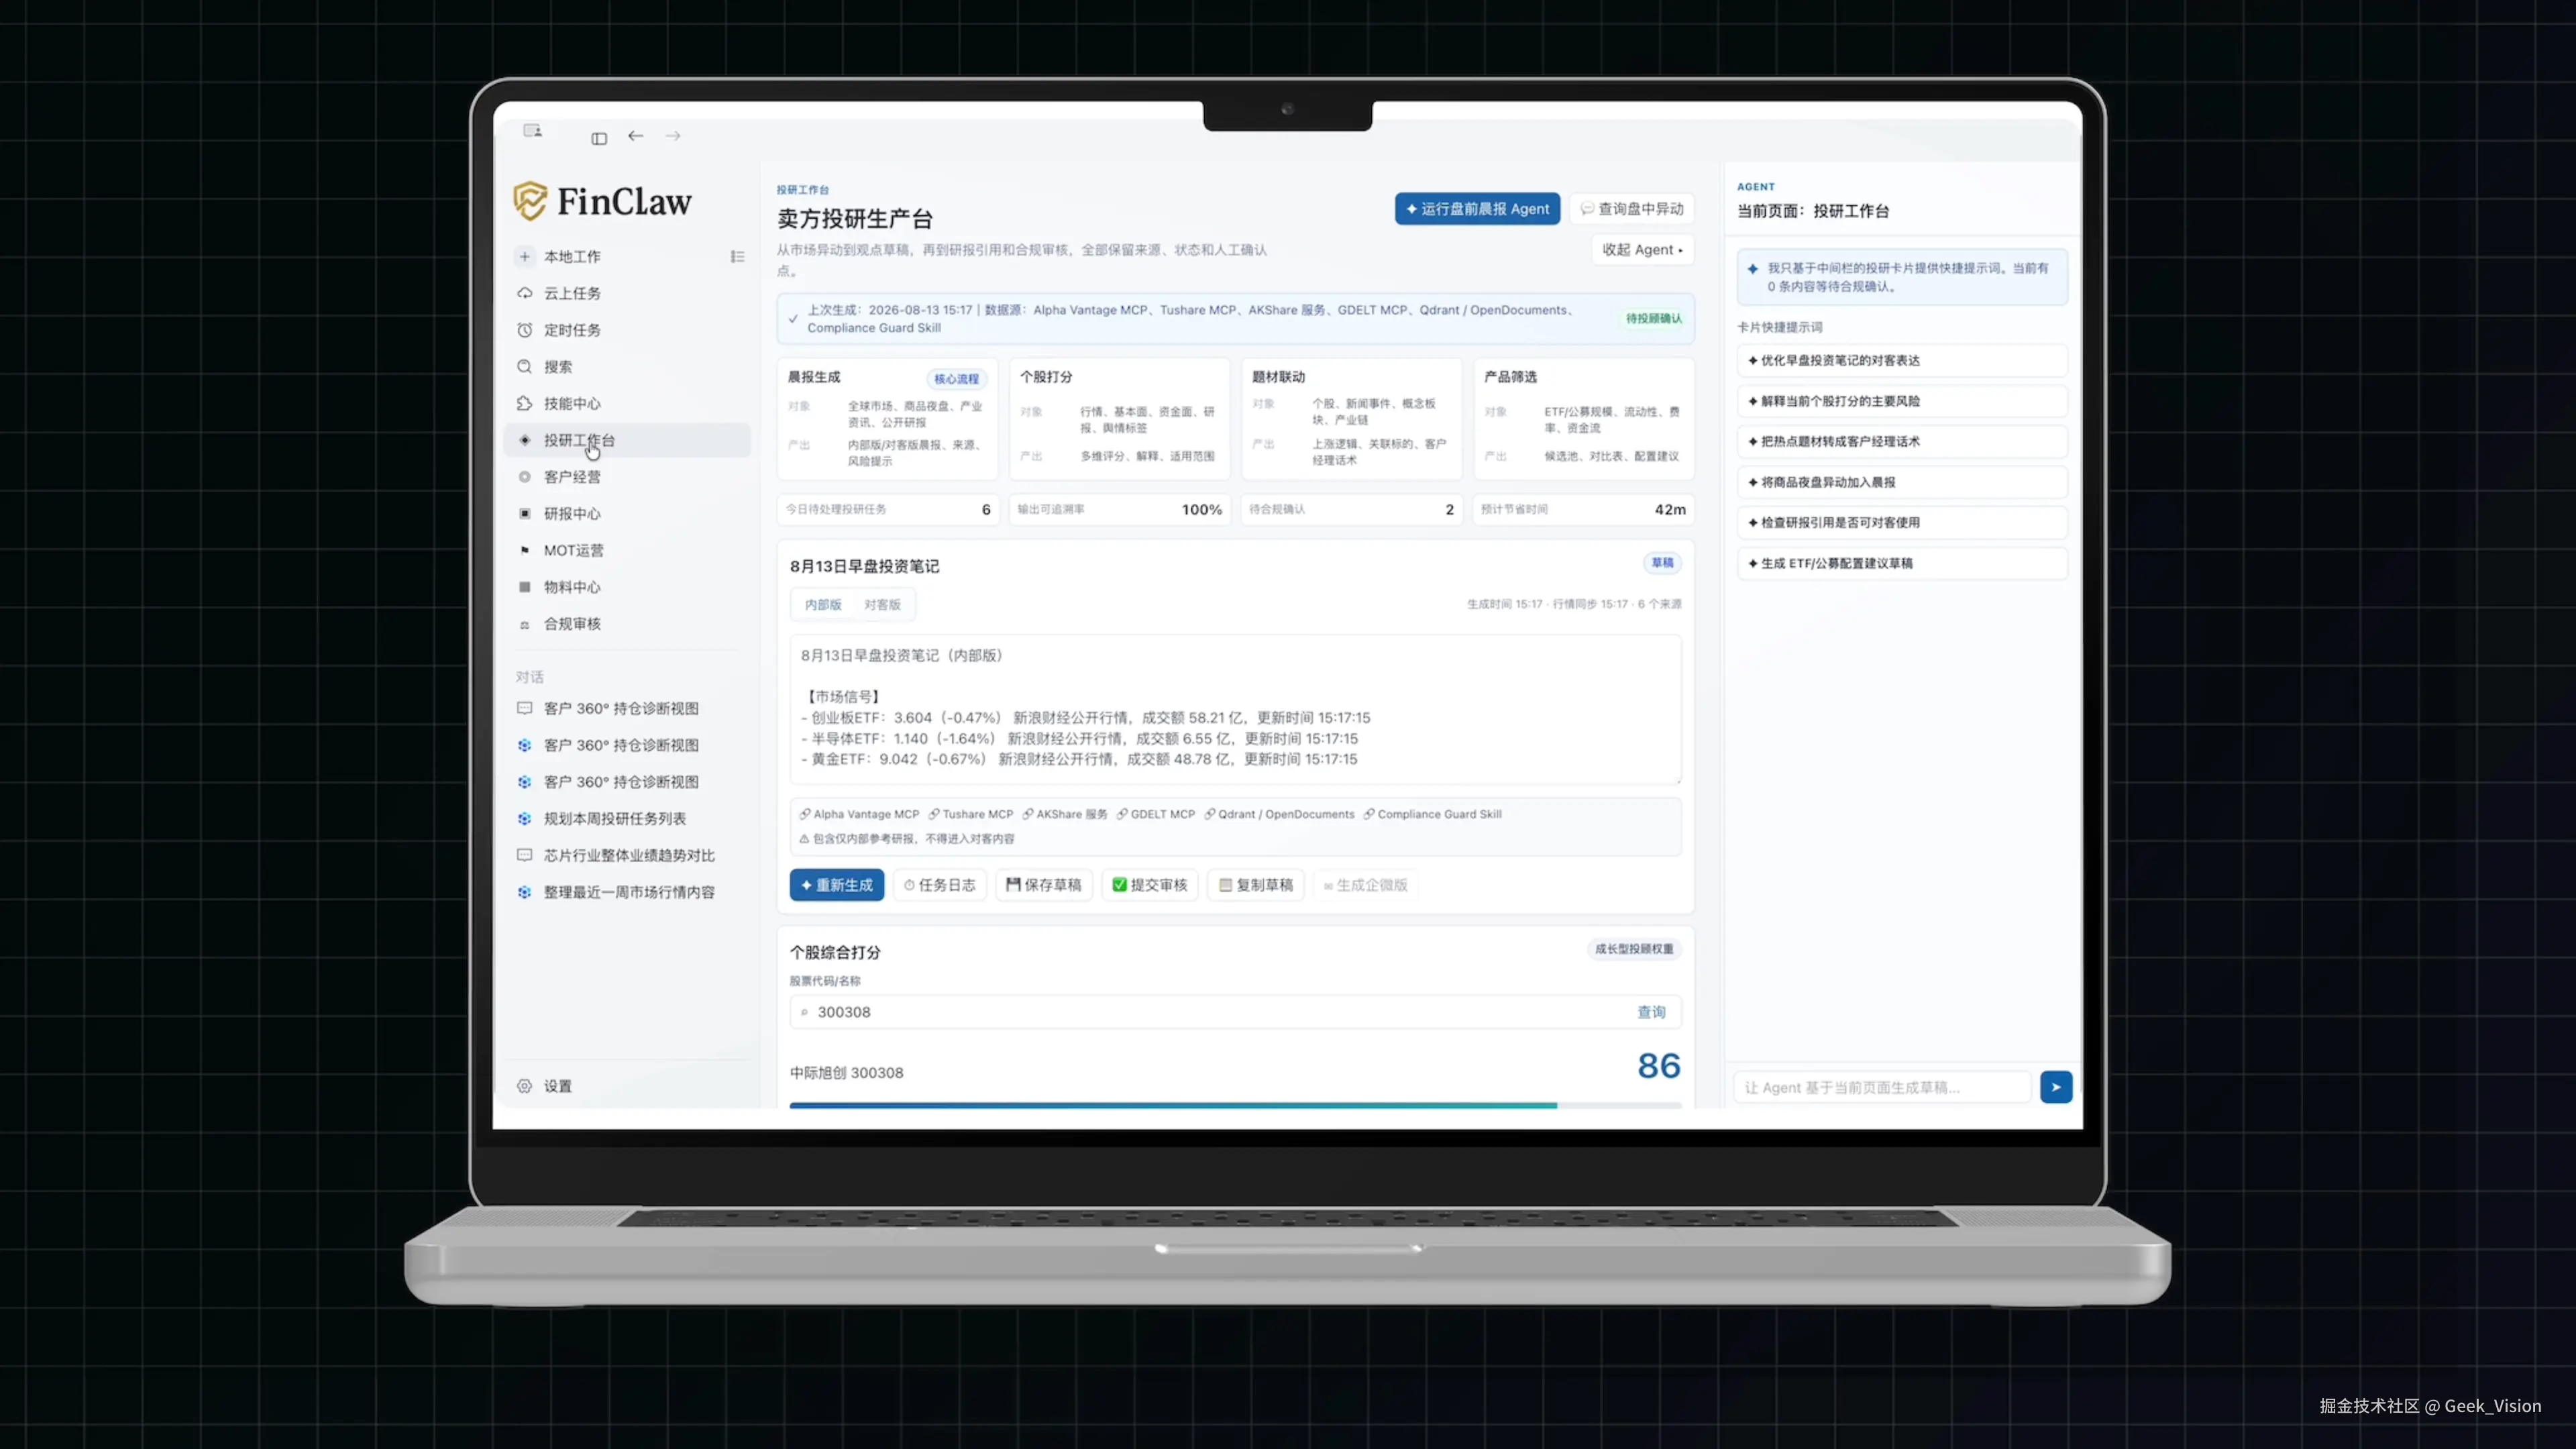
Task: Select MOT运营 flag icon in sidebar
Action: [525, 551]
